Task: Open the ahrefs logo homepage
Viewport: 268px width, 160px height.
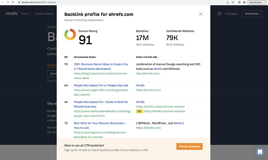Action: click(x=11, y=13)
